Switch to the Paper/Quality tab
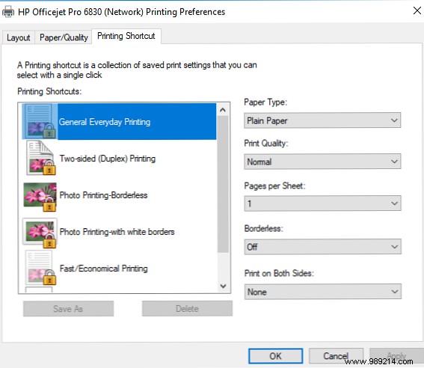Screen dimensions: 424x368 click(x=64, y=37)
